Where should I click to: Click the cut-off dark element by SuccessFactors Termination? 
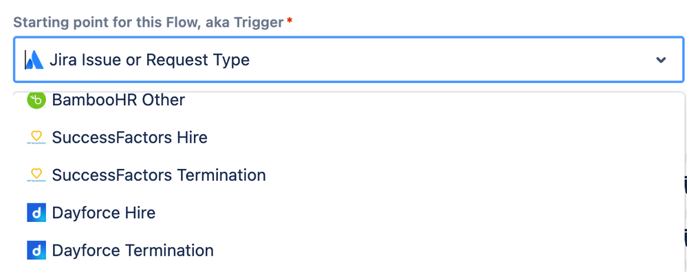(x=685, y=185)
